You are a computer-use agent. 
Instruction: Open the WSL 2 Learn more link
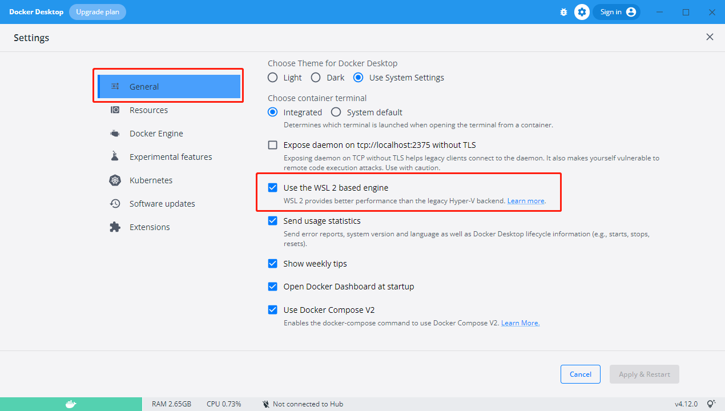coord(526,201)
